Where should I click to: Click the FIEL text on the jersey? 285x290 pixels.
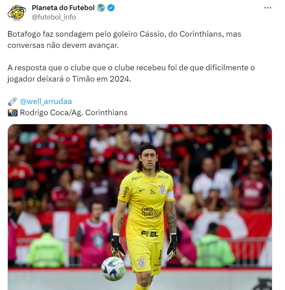pos(149,234)
